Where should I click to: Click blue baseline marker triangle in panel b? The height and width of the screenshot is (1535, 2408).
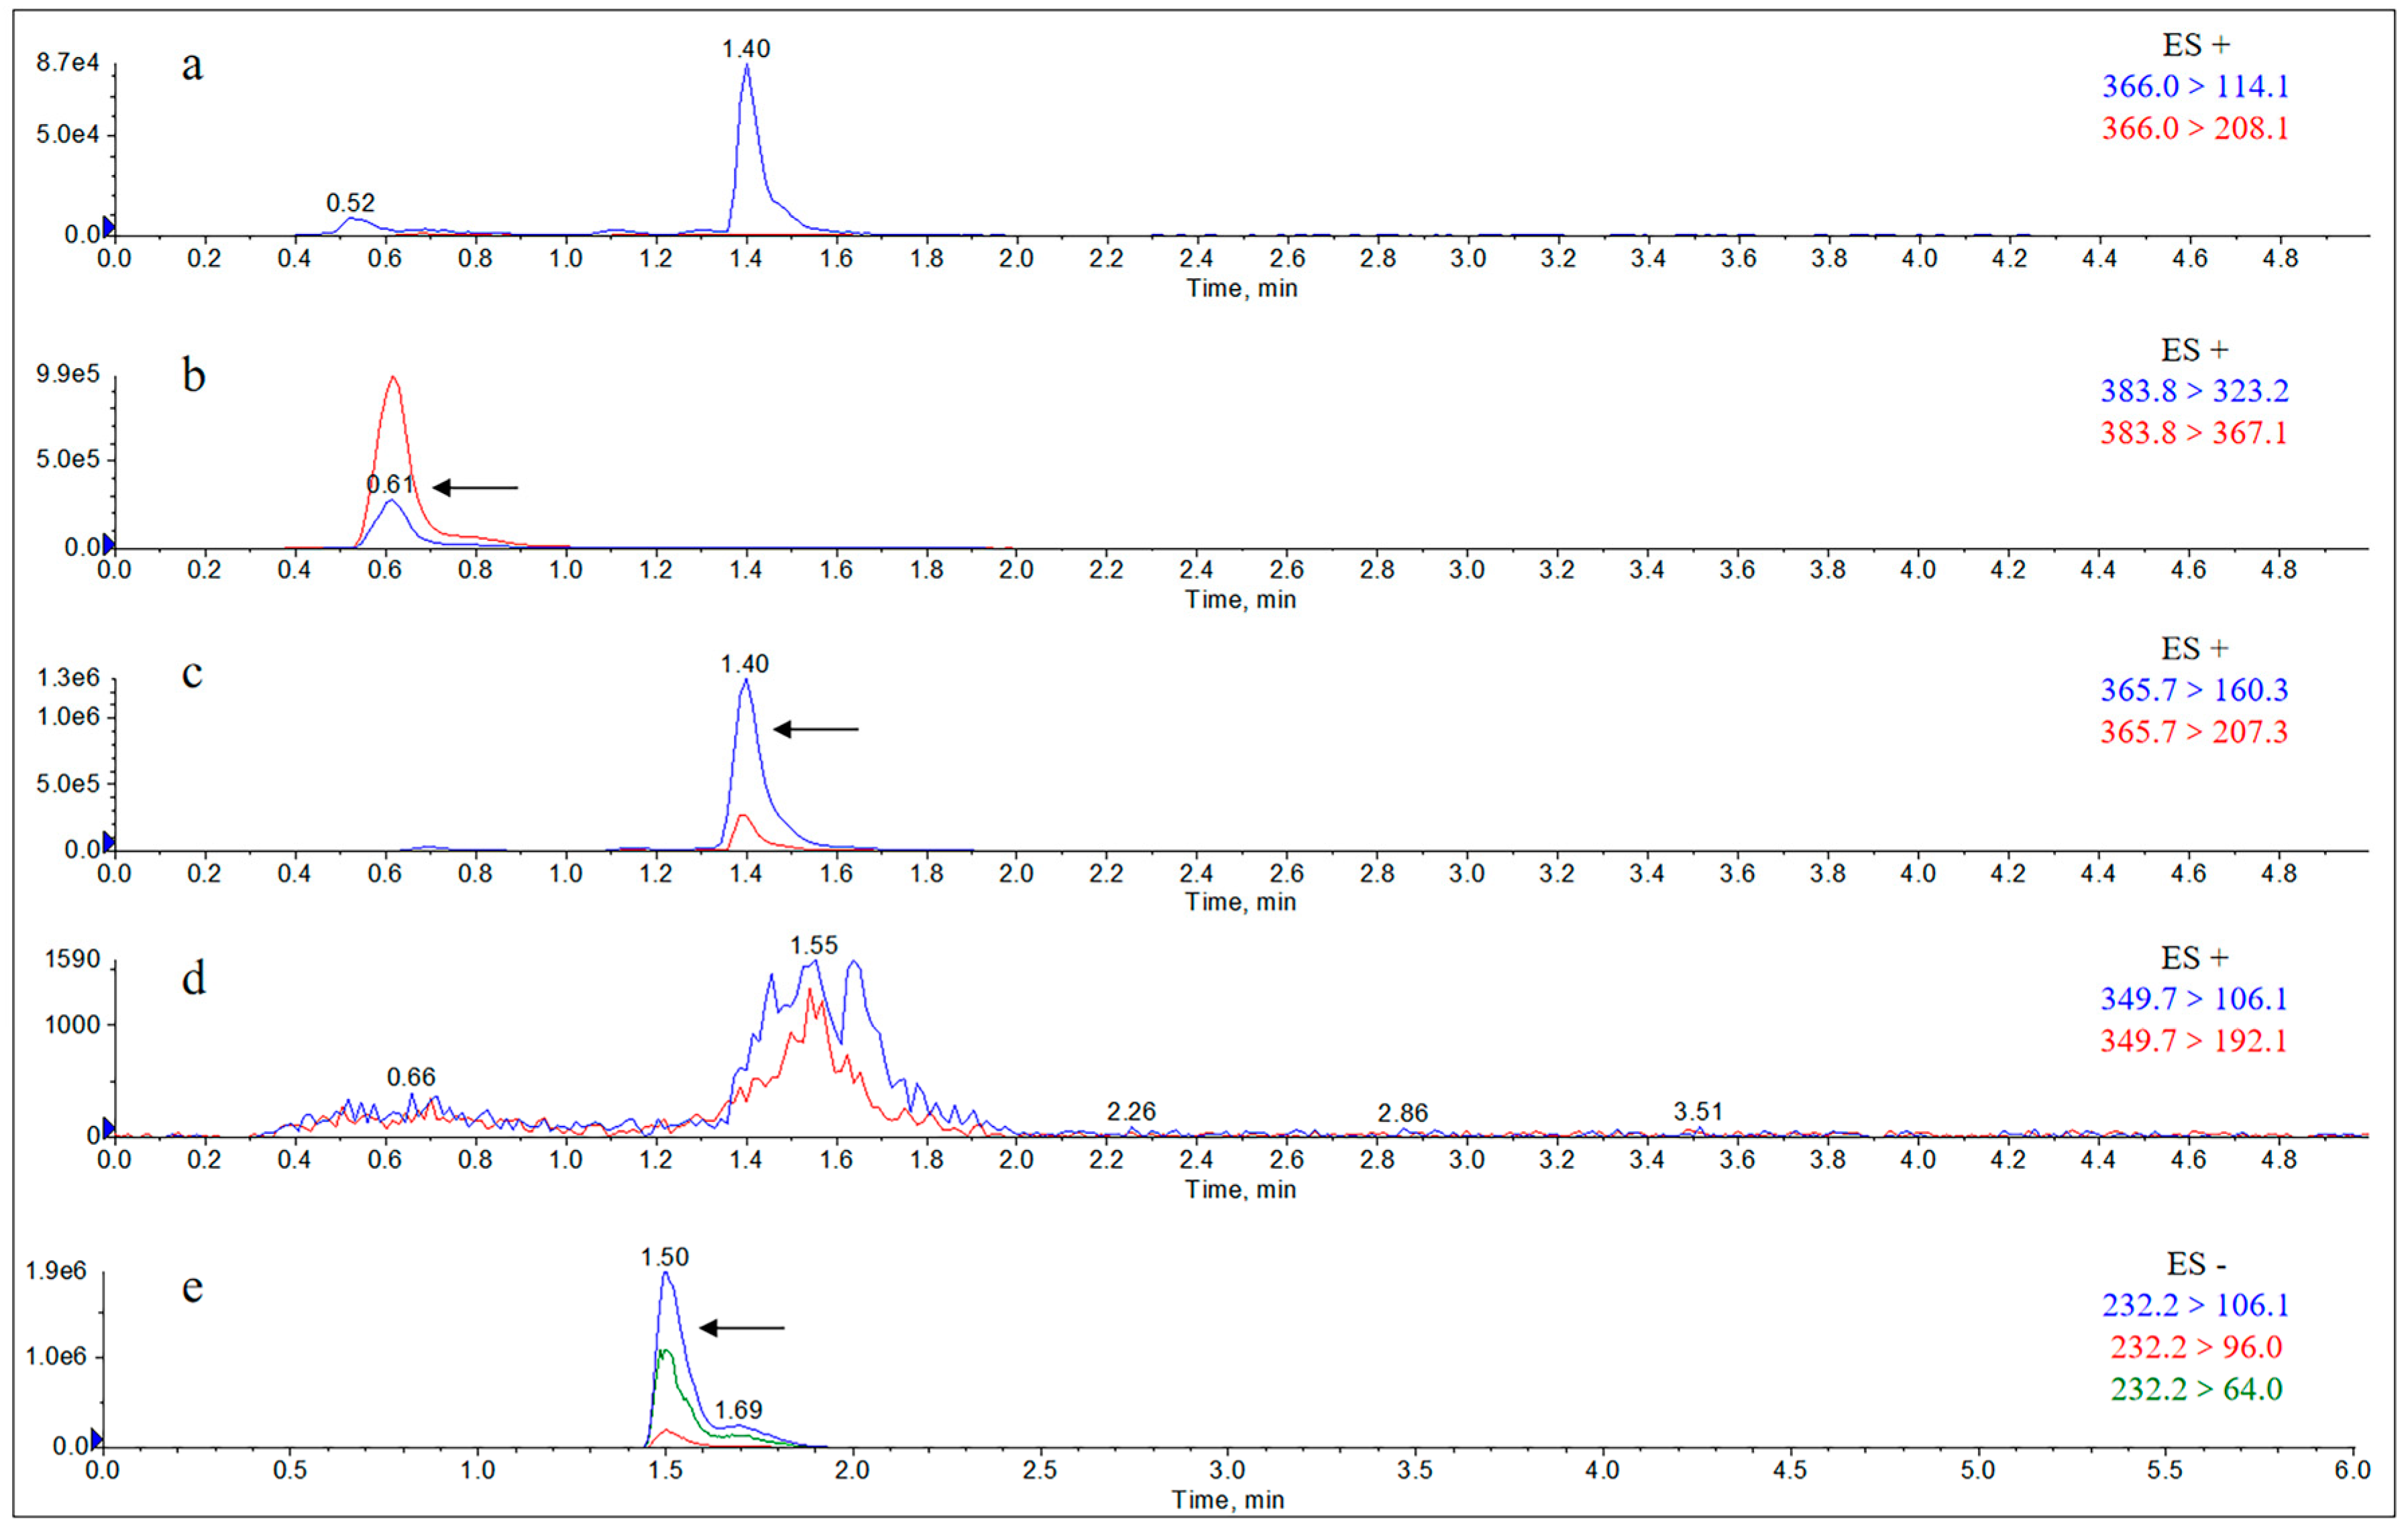(x=108, y=544)
